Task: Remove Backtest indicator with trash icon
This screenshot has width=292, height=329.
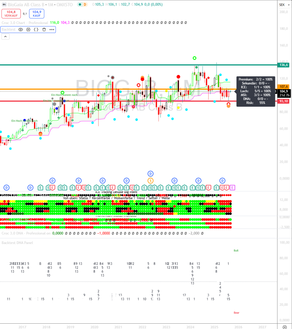Action: (44, 29)
